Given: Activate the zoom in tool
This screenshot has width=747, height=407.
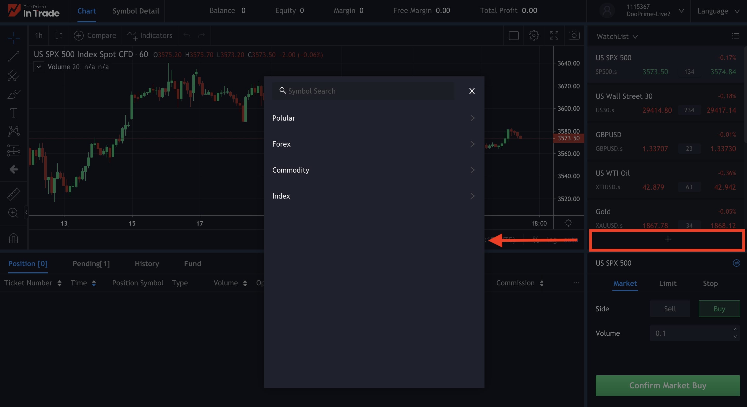Looking at the screenshot, I should 13,213.
